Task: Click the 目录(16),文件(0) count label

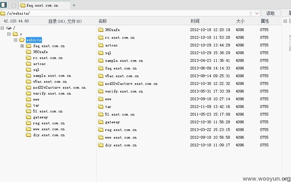Action: pos(65,21)
